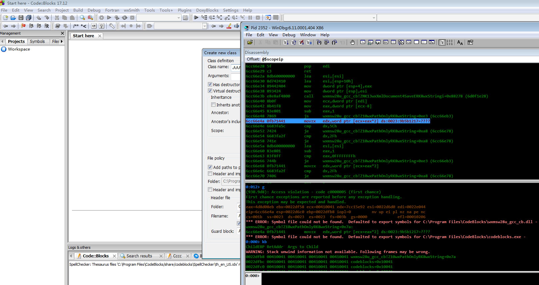Build project with the gear icon
The width and height of the screenshot is (539, 285).
point(102,18)
